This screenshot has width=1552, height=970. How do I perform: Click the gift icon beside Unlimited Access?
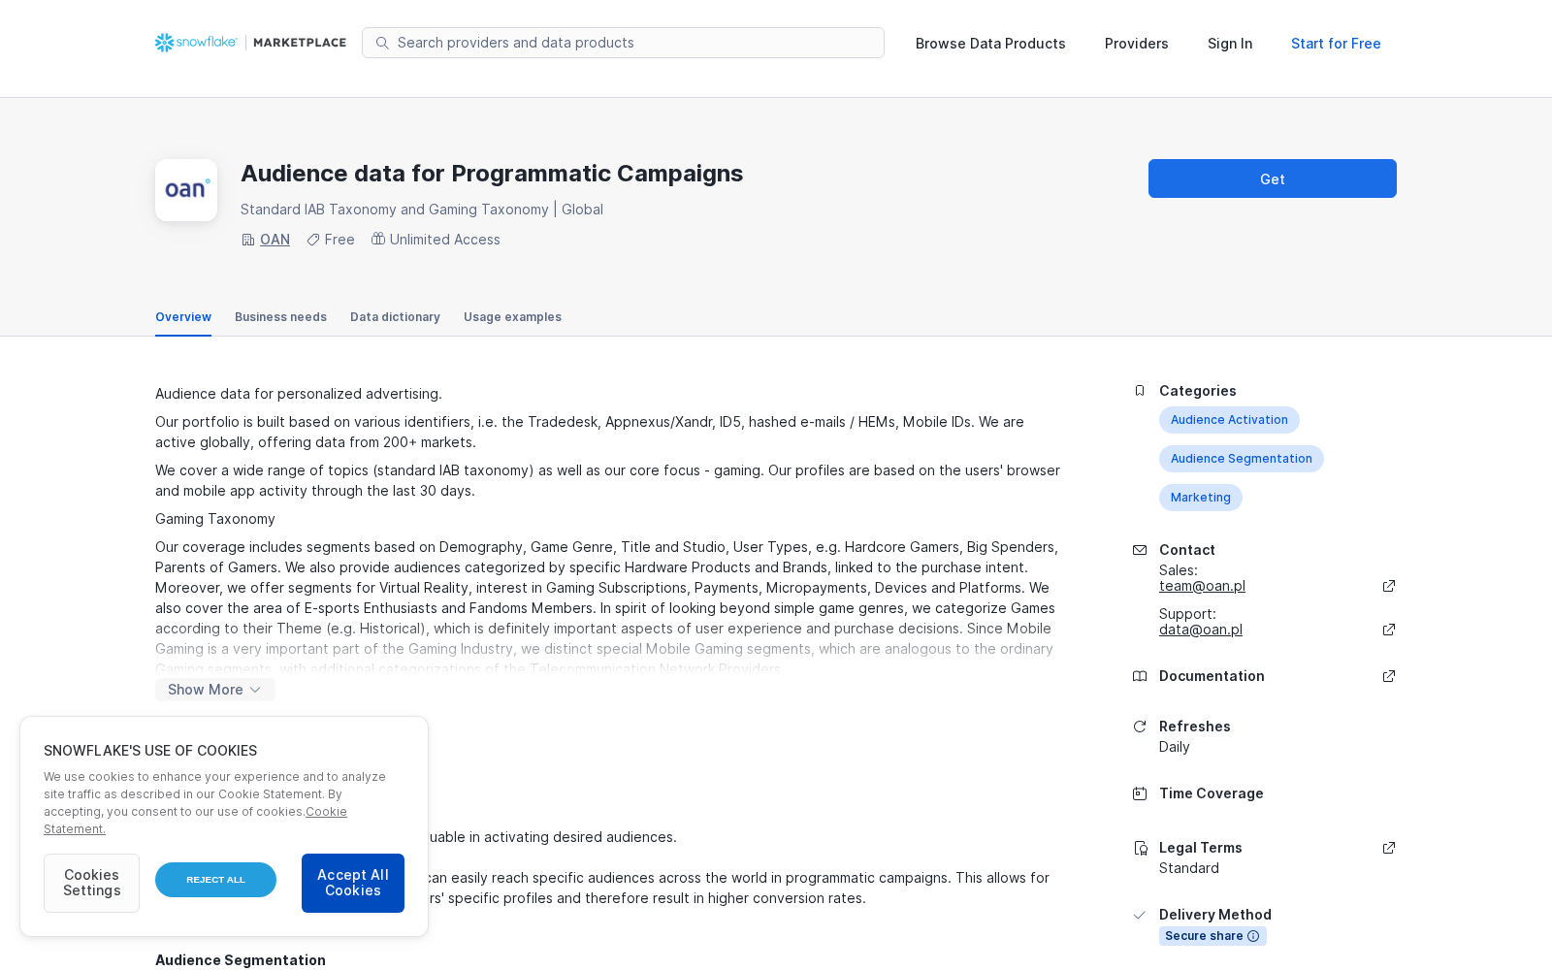point(378,239)
